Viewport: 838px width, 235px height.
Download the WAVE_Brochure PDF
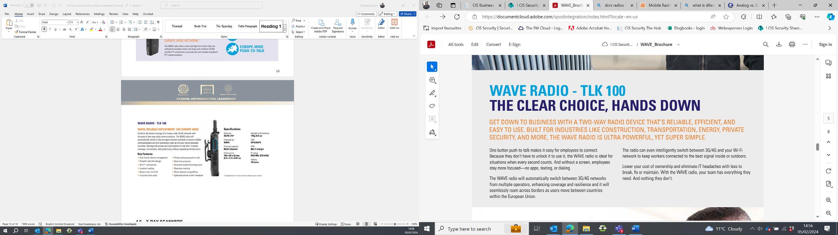pos(779,44)
